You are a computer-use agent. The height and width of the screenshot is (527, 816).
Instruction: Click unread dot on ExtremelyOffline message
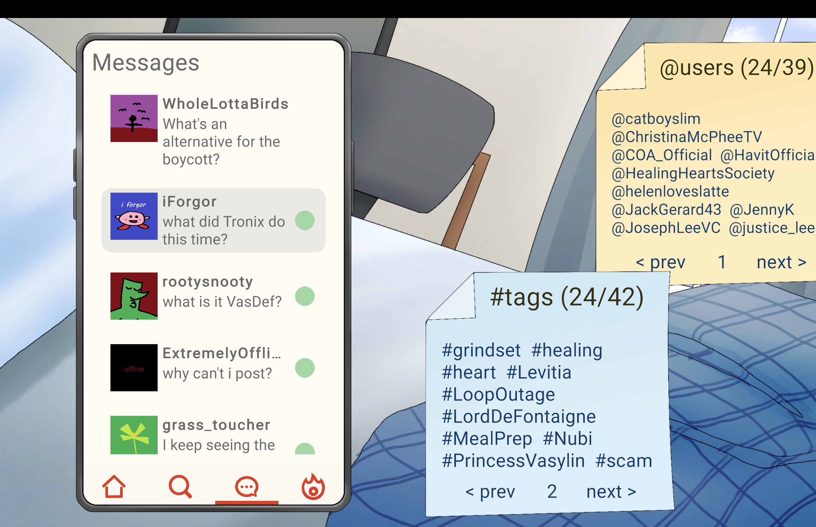305,368
